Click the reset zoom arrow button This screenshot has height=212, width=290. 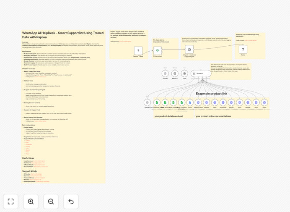point(71,202)
